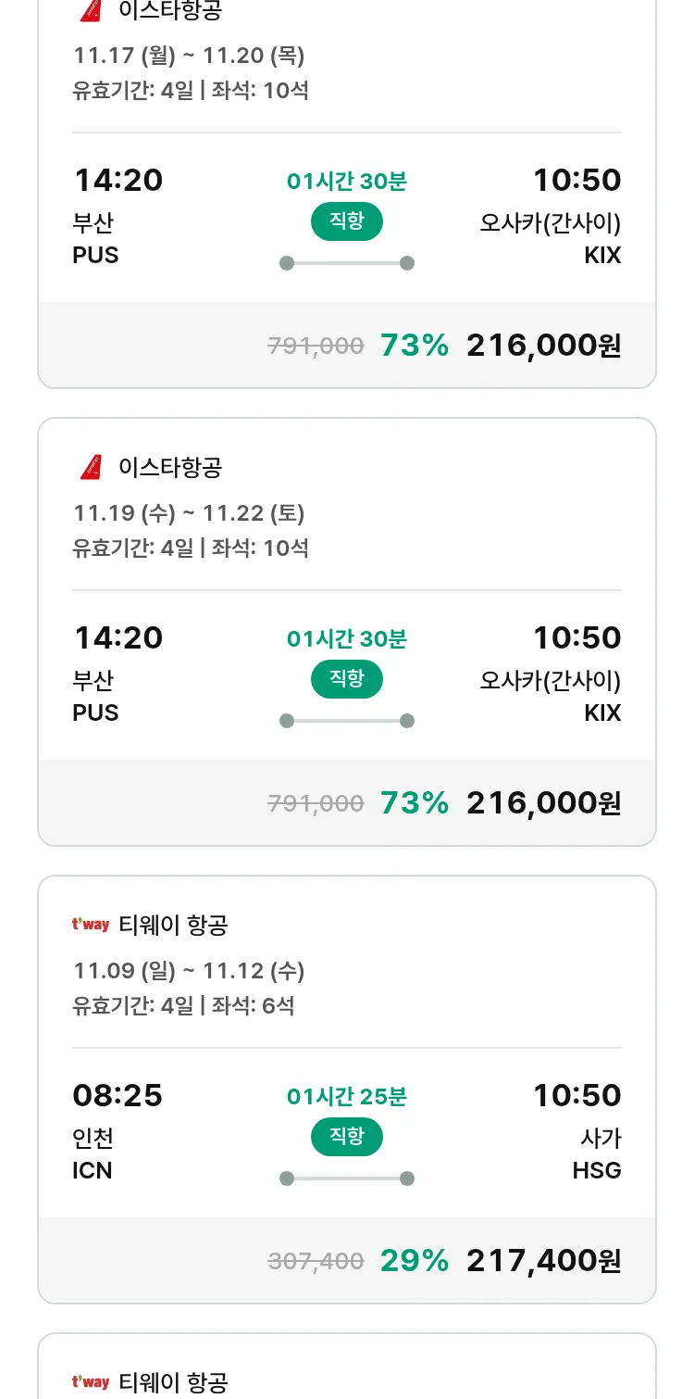Tap the t'way logo on the 11.09 card
694x1399 pixels.
click(91, 925)
